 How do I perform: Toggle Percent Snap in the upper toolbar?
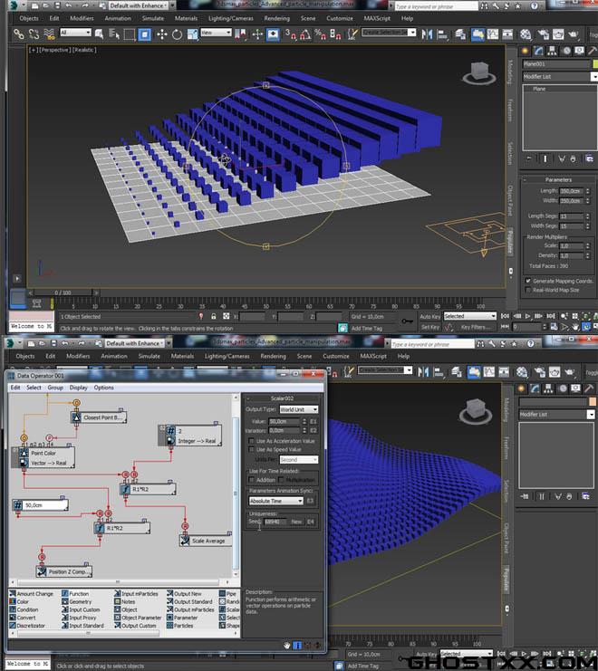(x=320, y=34)
